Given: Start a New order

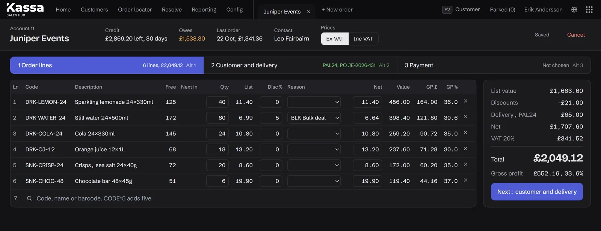Looking at the screenshot, I should [337, 10].
